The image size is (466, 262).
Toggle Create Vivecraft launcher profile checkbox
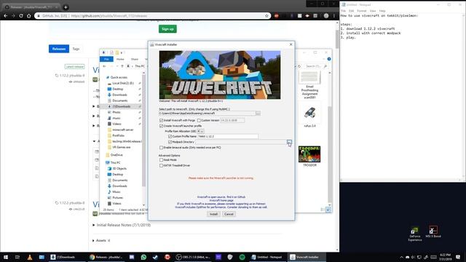pyautogui.click(x=161, y=126)
